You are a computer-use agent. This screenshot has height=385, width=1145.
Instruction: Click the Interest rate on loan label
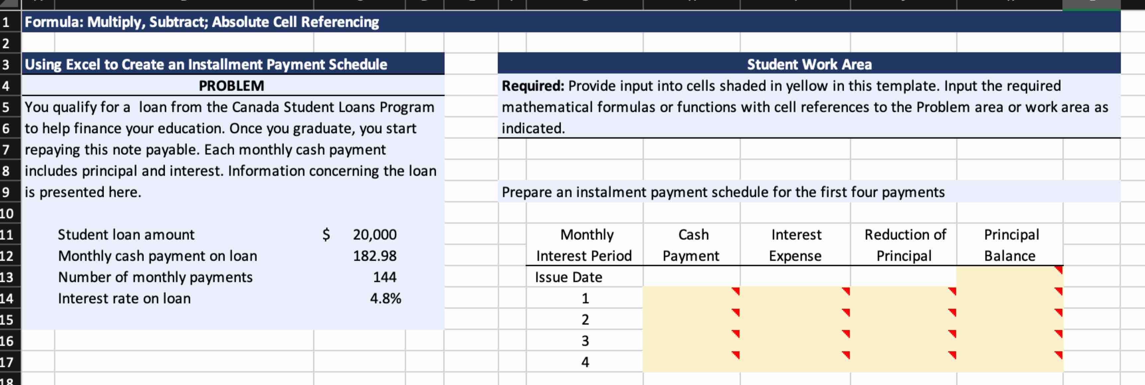click(x=124, y=299)
